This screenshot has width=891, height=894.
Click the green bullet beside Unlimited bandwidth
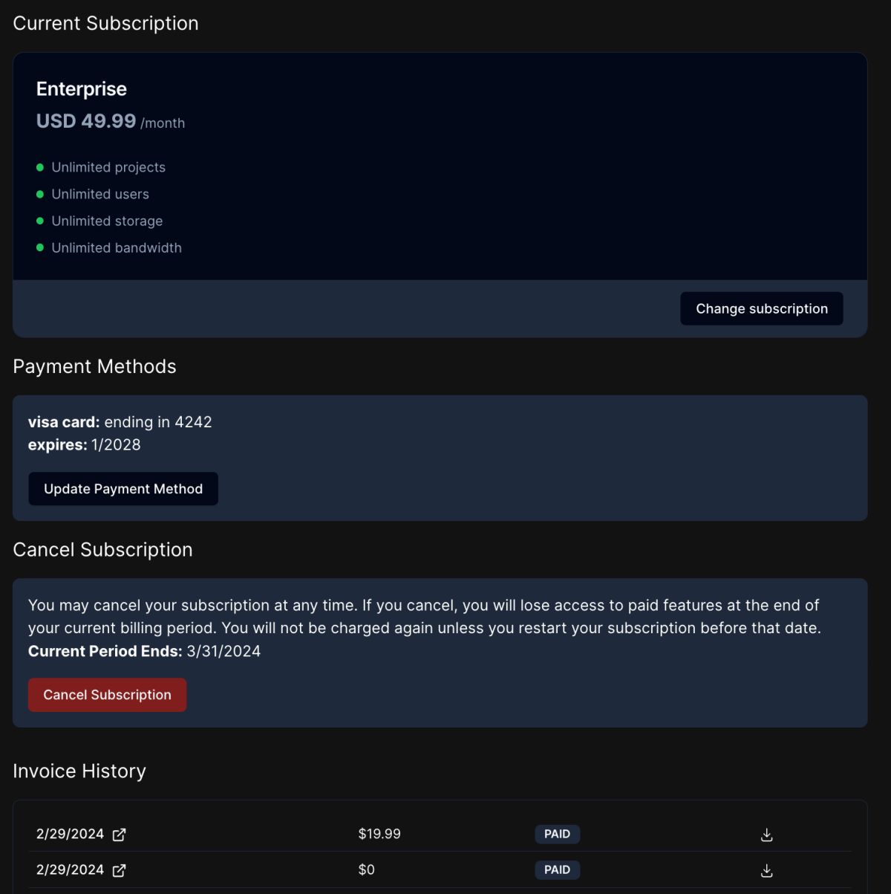tap(40, 247)
